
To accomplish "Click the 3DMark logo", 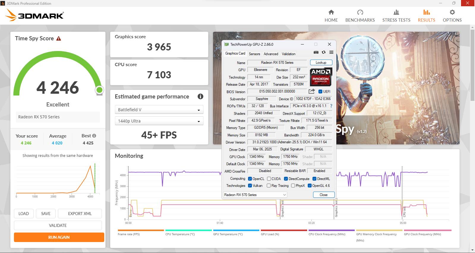I will [35, 15].
